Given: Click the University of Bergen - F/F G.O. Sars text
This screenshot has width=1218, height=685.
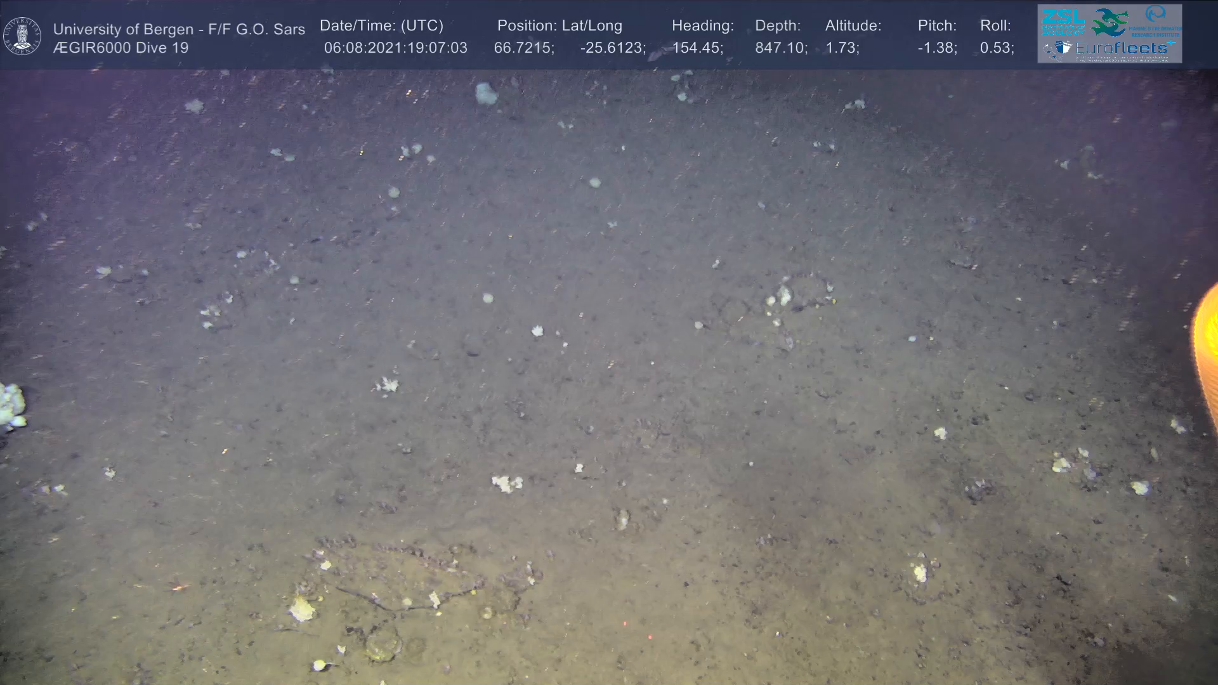Looking at the screenshot, I should (x=179, y=29).
